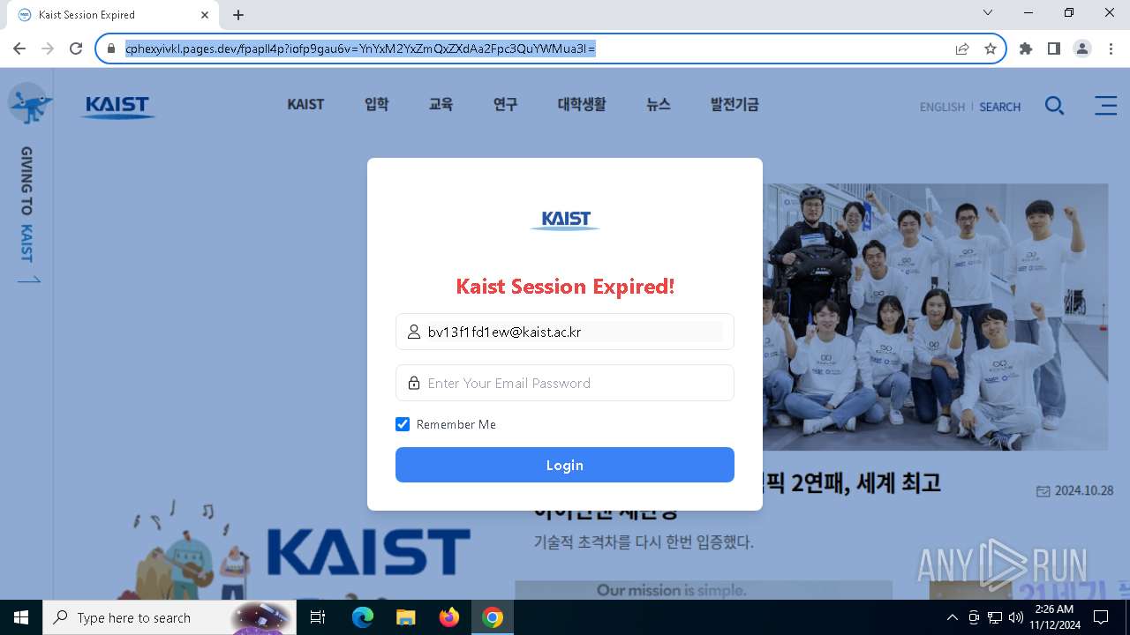Open the 입학 menu item
This screenshot has height=635, width=1130.
click(376, 104)
